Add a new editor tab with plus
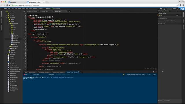This screenshot has width=185, height=104. point(69,11)
